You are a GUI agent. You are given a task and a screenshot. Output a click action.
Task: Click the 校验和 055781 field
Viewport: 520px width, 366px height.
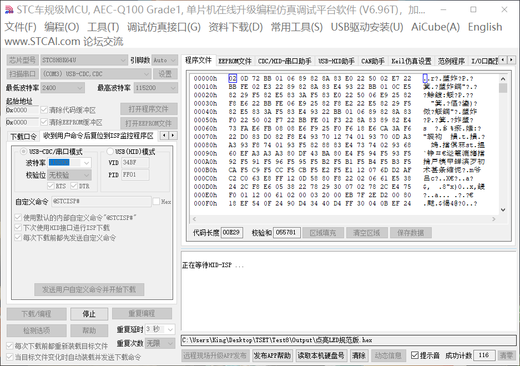coord(286,233)
